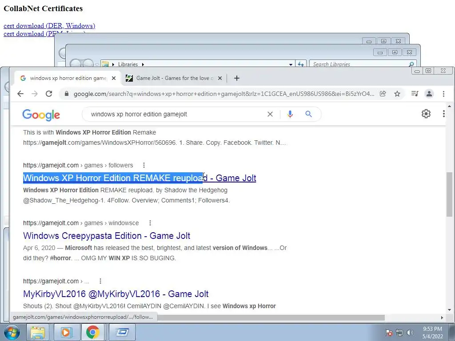Viewport: 455px width, 341px height.
Task: Click the taskbar icon right of Chrome
Action: coord(122,332)
